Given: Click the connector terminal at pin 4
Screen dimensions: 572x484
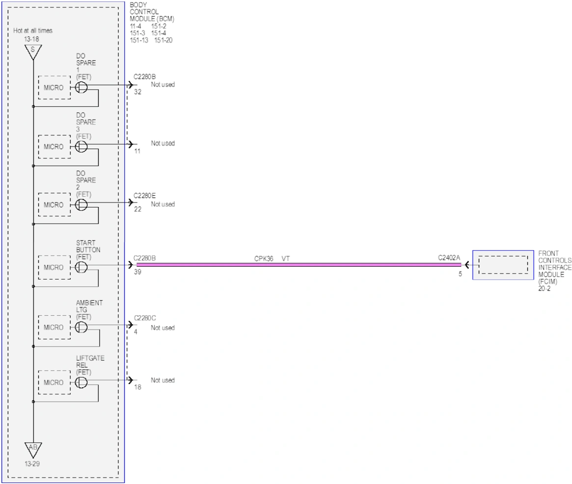Looking at the screenshot, I should (131, 325).
